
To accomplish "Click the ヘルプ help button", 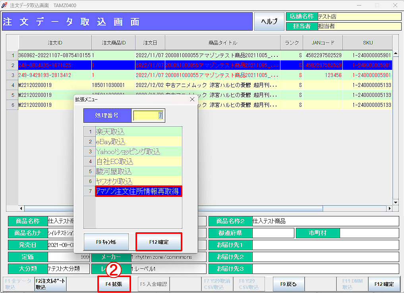I will click(x=269, y=21).
